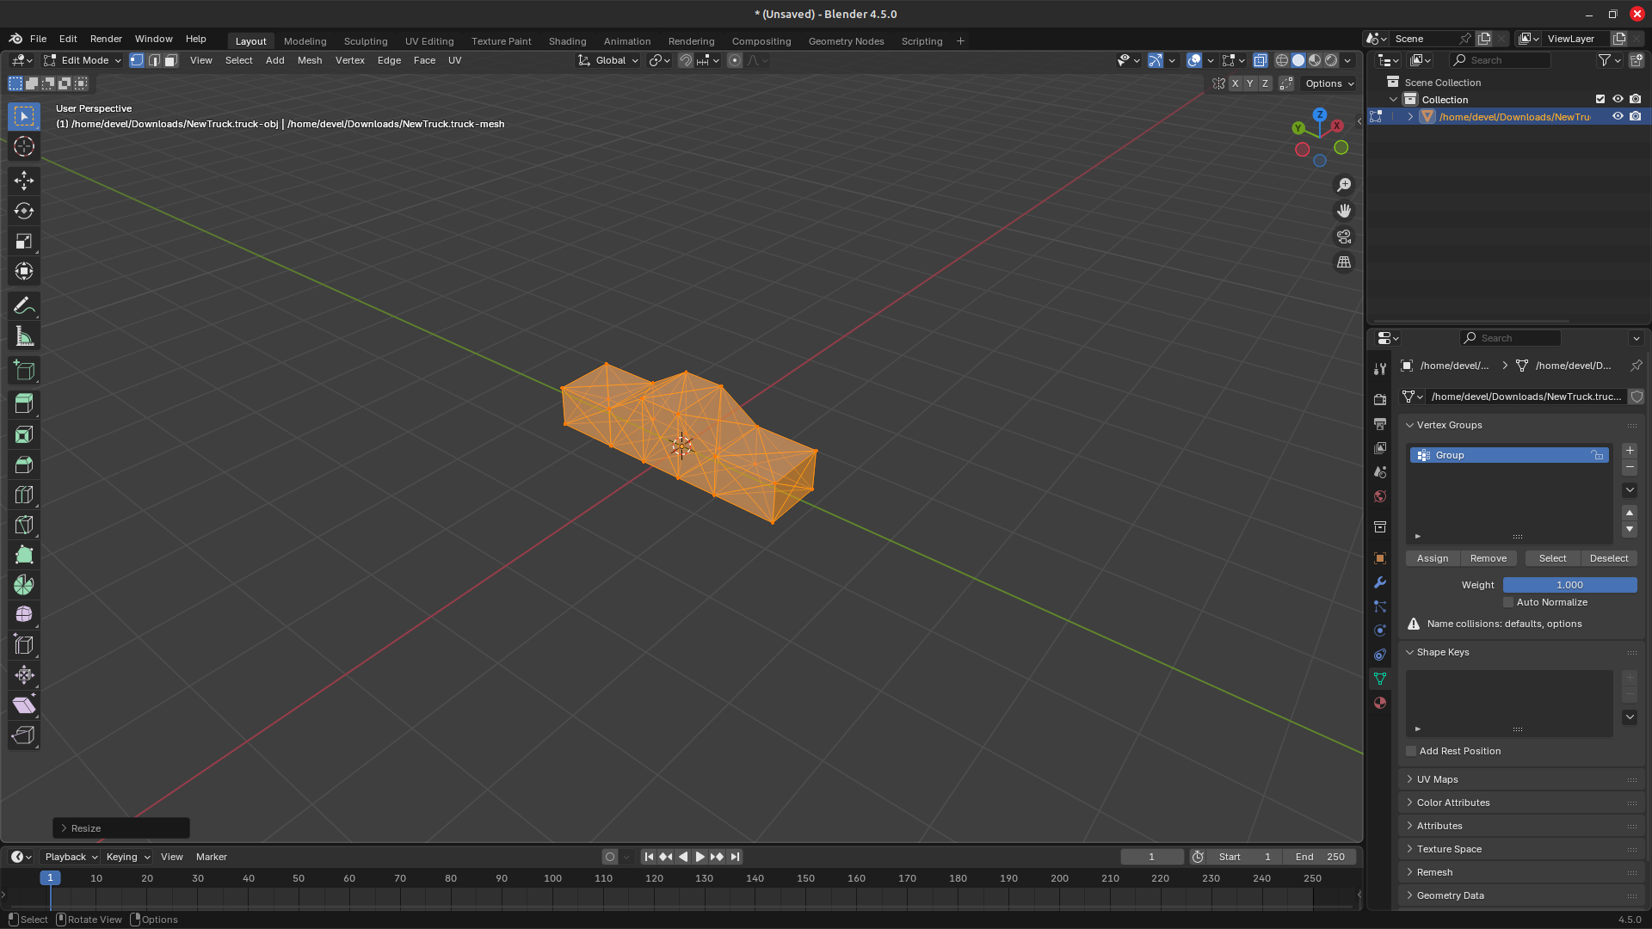Screen dimensions: 1652x929
Task: Enable Edge select mode
Action: pyautogui.click(x=154, y=60)
